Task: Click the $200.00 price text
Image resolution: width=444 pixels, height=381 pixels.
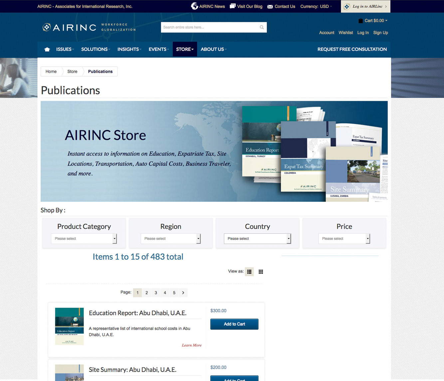Action: point(218,367)
